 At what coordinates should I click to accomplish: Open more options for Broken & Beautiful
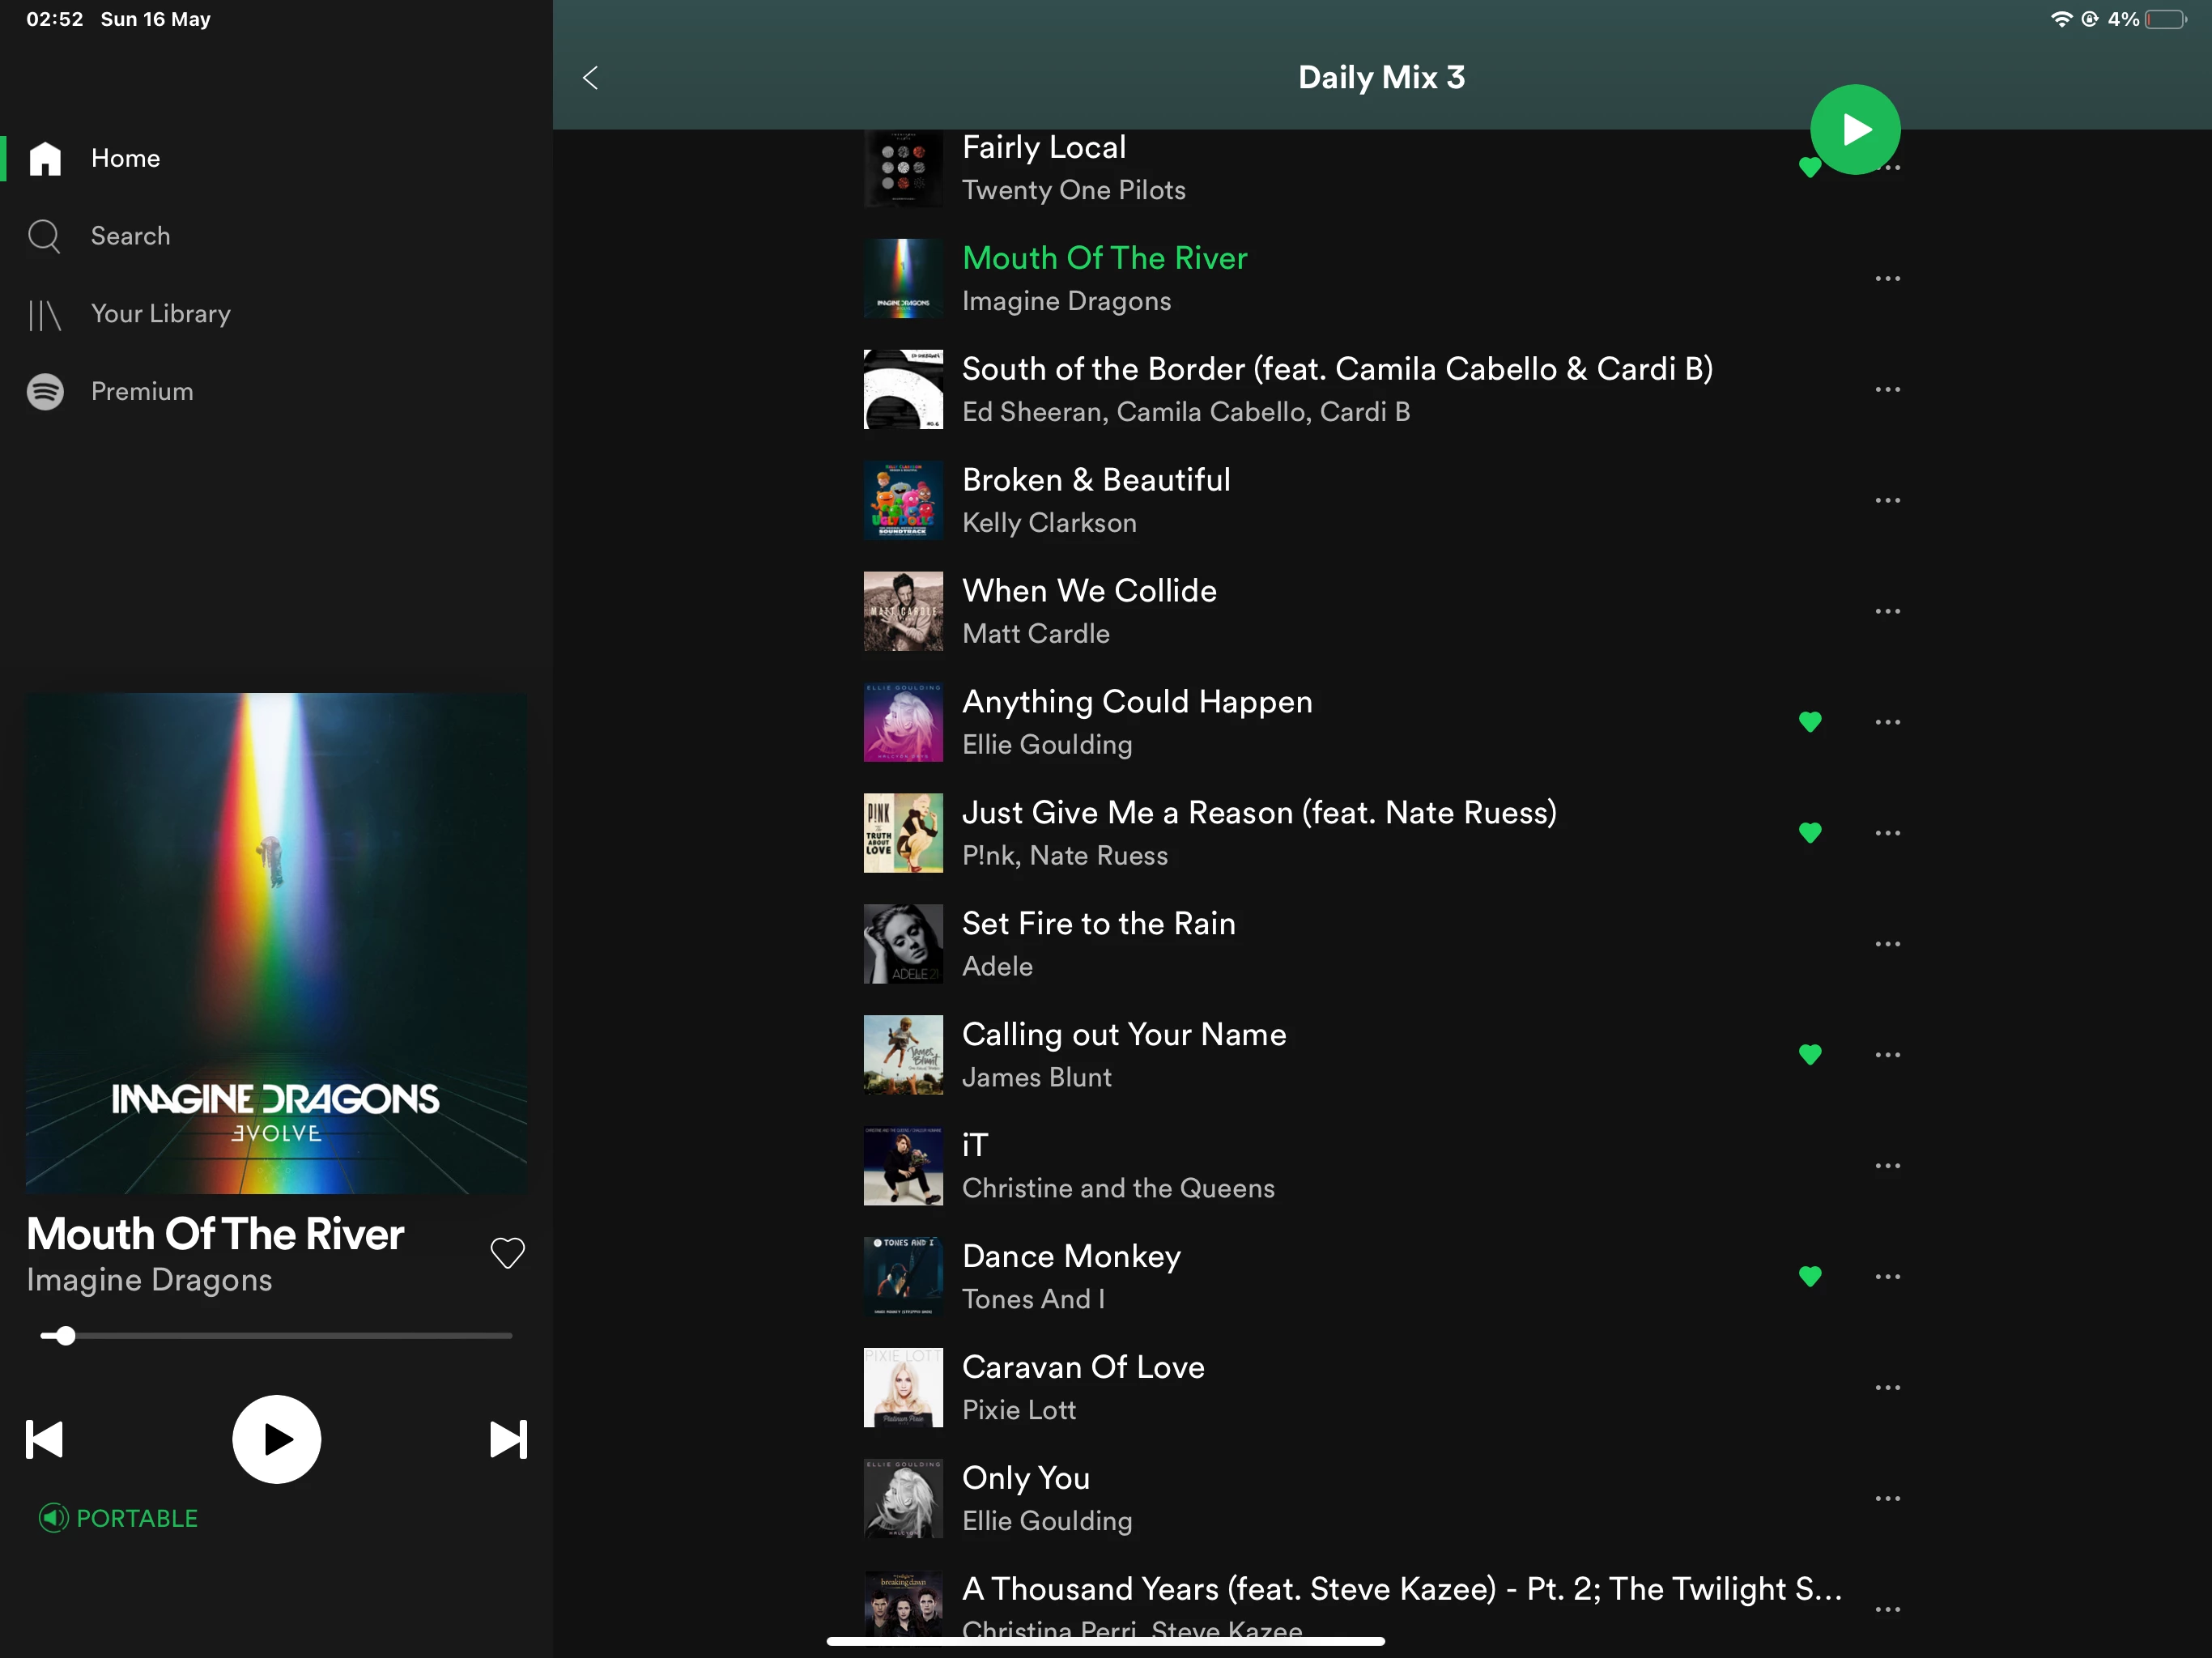pyautogui.click(x=1887, y=500)
